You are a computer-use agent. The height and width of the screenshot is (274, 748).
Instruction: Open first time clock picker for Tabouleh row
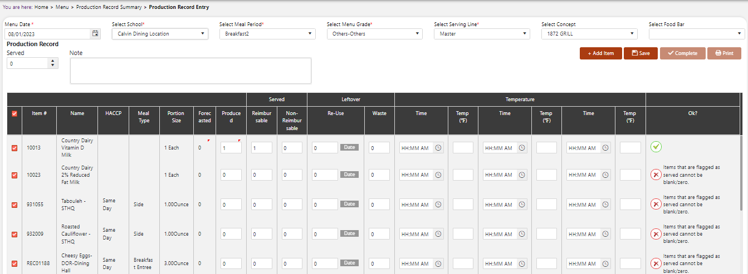tap(438, 205)
